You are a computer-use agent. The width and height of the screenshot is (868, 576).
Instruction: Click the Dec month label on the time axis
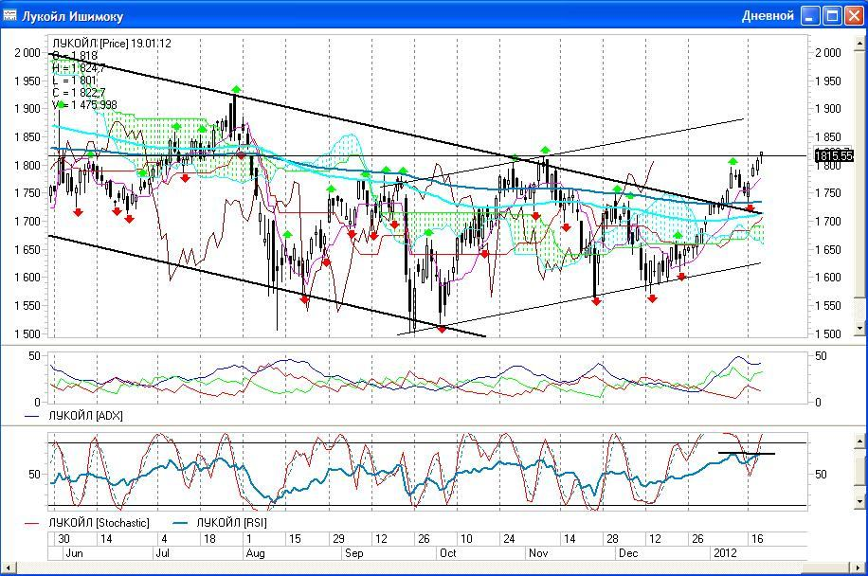point(628,552)
